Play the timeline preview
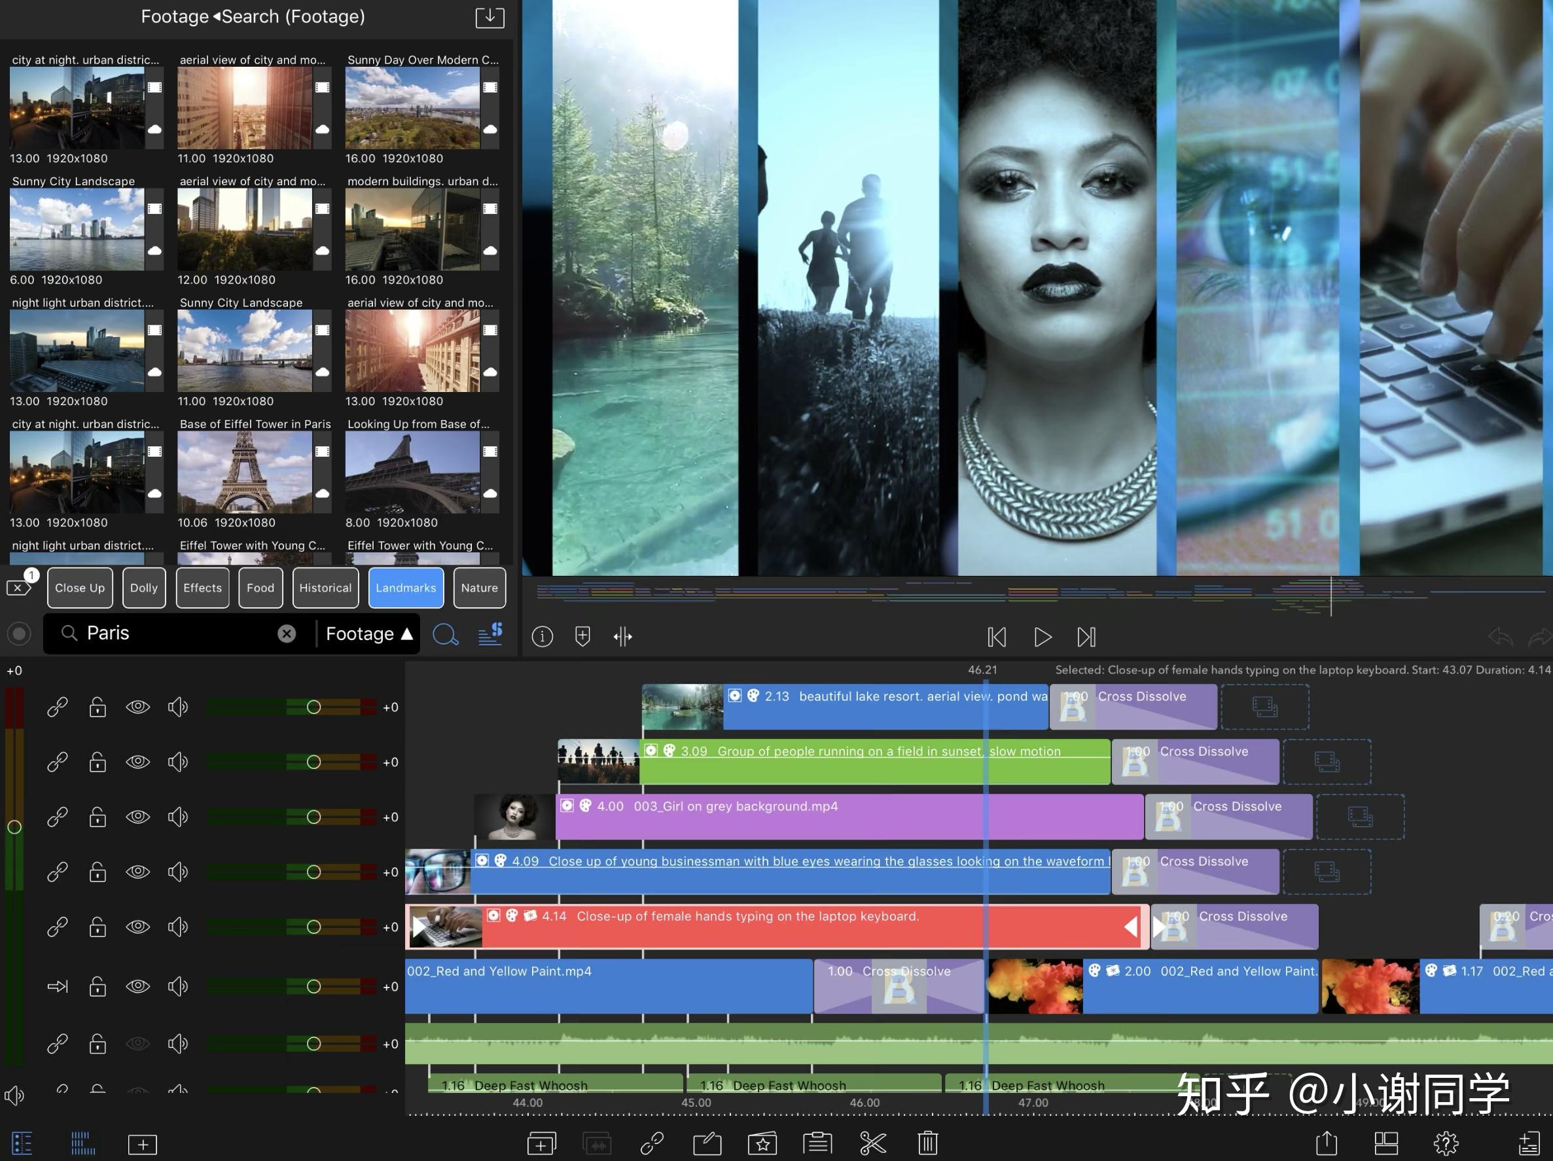Image resolution: width=1553 pixels, height=1161 pixels. 1043,637
